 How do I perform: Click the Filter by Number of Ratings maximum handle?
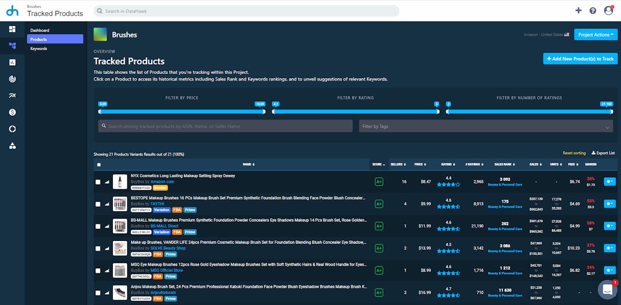(x=611, y=111)
